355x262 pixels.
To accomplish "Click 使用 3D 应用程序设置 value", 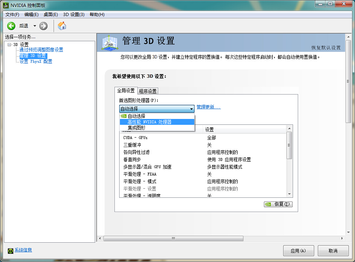I will (x=229, y=159).
